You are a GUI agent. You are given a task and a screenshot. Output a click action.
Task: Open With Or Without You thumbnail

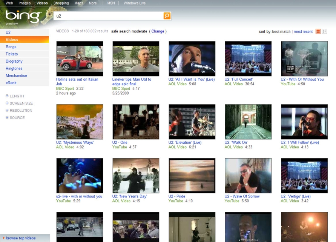[x=304, y=59]
